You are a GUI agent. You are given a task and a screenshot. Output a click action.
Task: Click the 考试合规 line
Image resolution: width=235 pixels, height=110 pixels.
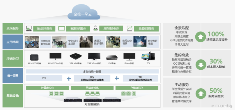182,32
